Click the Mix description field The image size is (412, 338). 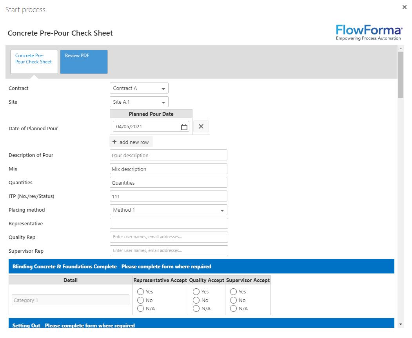pyautogui.click(x=169, y=169)
